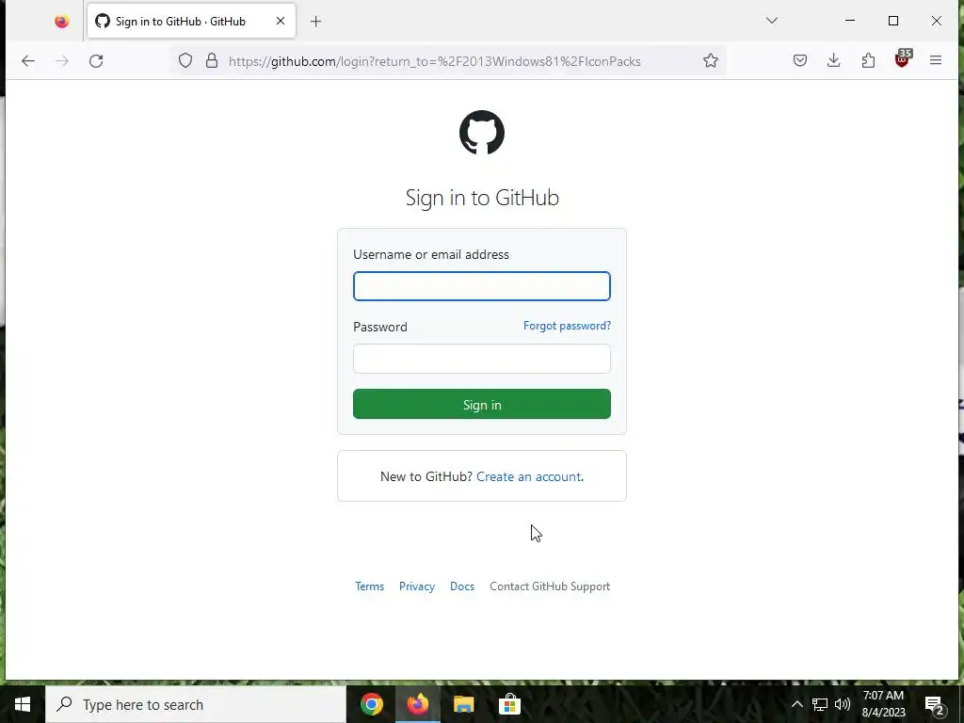Screen dimensions: 964x723
Task: Click the GitHub Octocat logo
Action: [x=481, y=132]
